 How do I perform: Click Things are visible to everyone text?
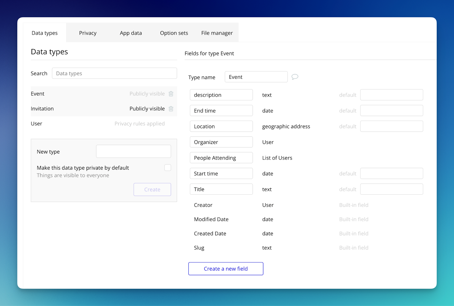73,175
